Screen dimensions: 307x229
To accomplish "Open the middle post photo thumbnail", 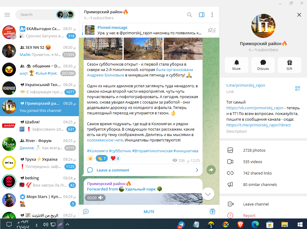I will [143, 49].
